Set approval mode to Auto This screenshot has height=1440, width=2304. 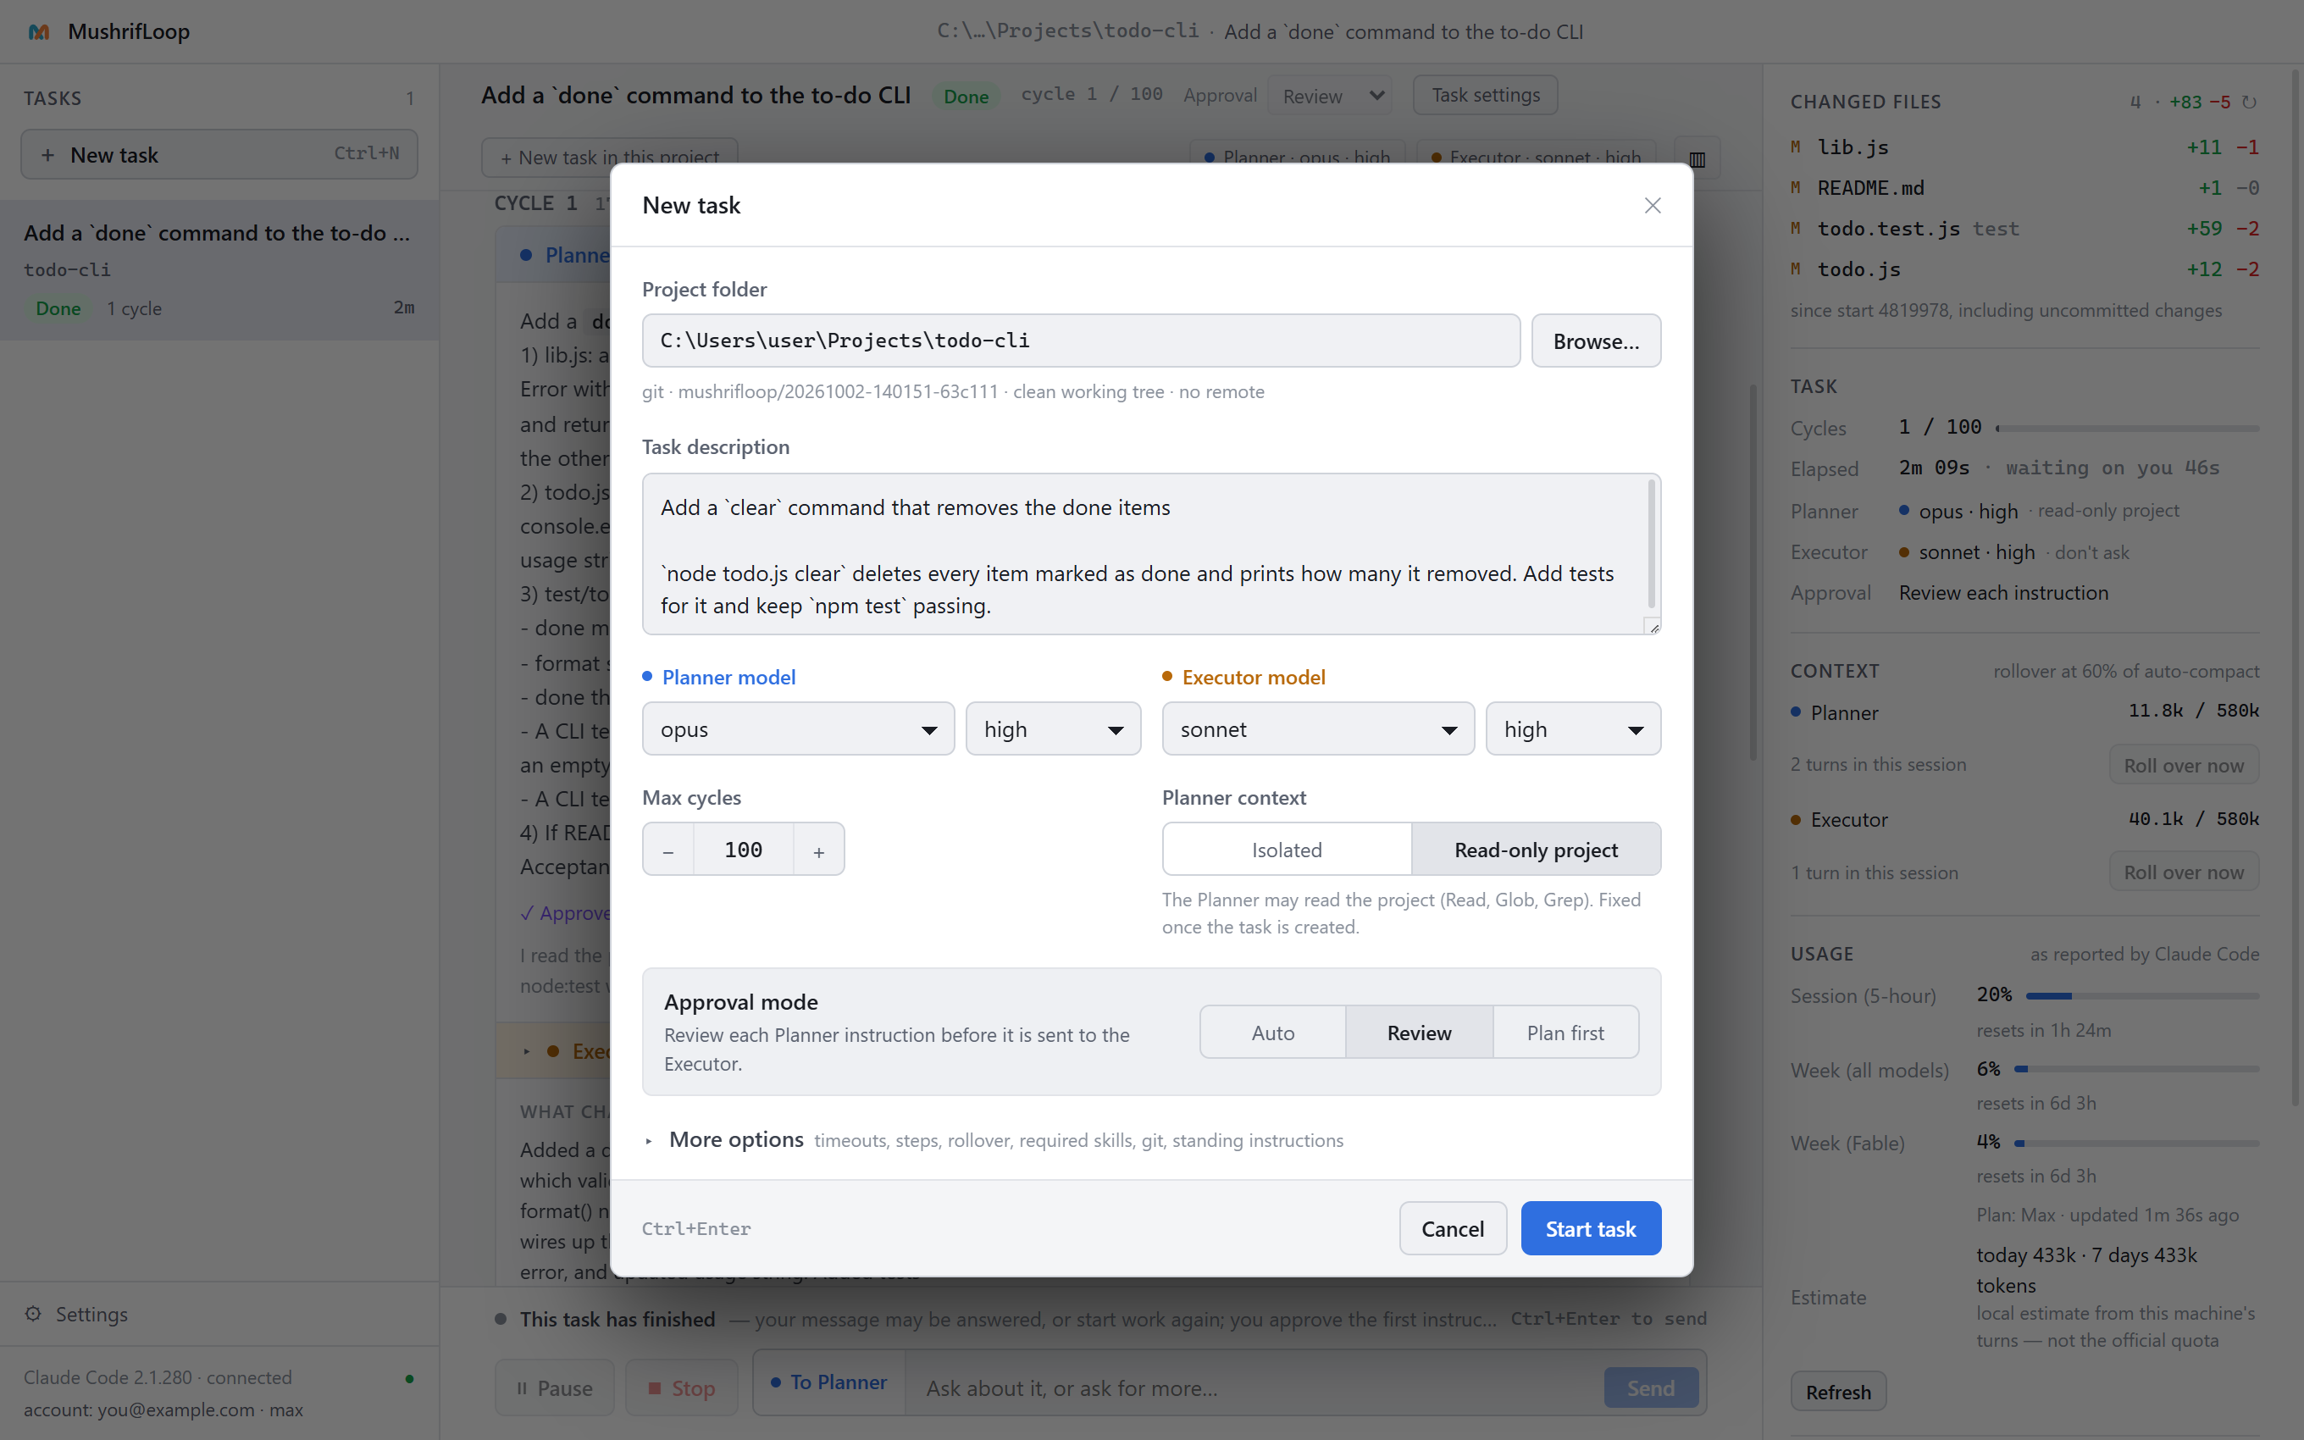[1273, 1033]
